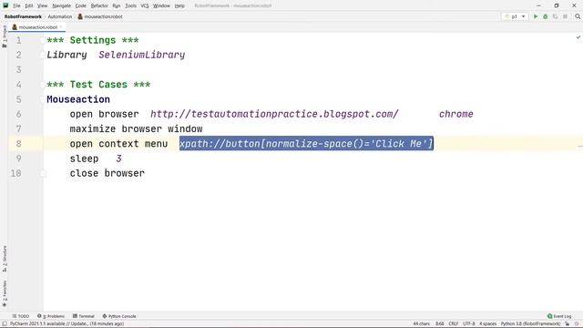The width and height of the screenshot is (583, 328).
Task: Click the 8:68 caret position indicator
Action: pyautogui.click(x=439, y=324)
